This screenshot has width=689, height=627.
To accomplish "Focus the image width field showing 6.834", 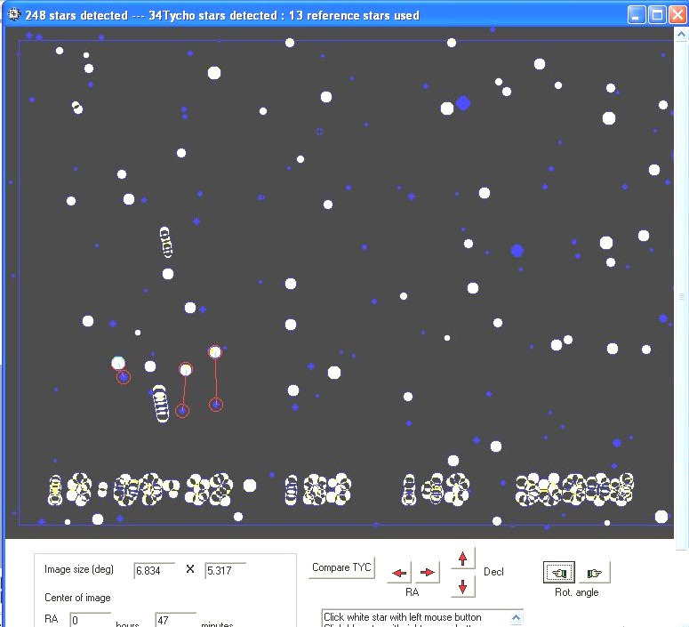I will tap(154, 570).
